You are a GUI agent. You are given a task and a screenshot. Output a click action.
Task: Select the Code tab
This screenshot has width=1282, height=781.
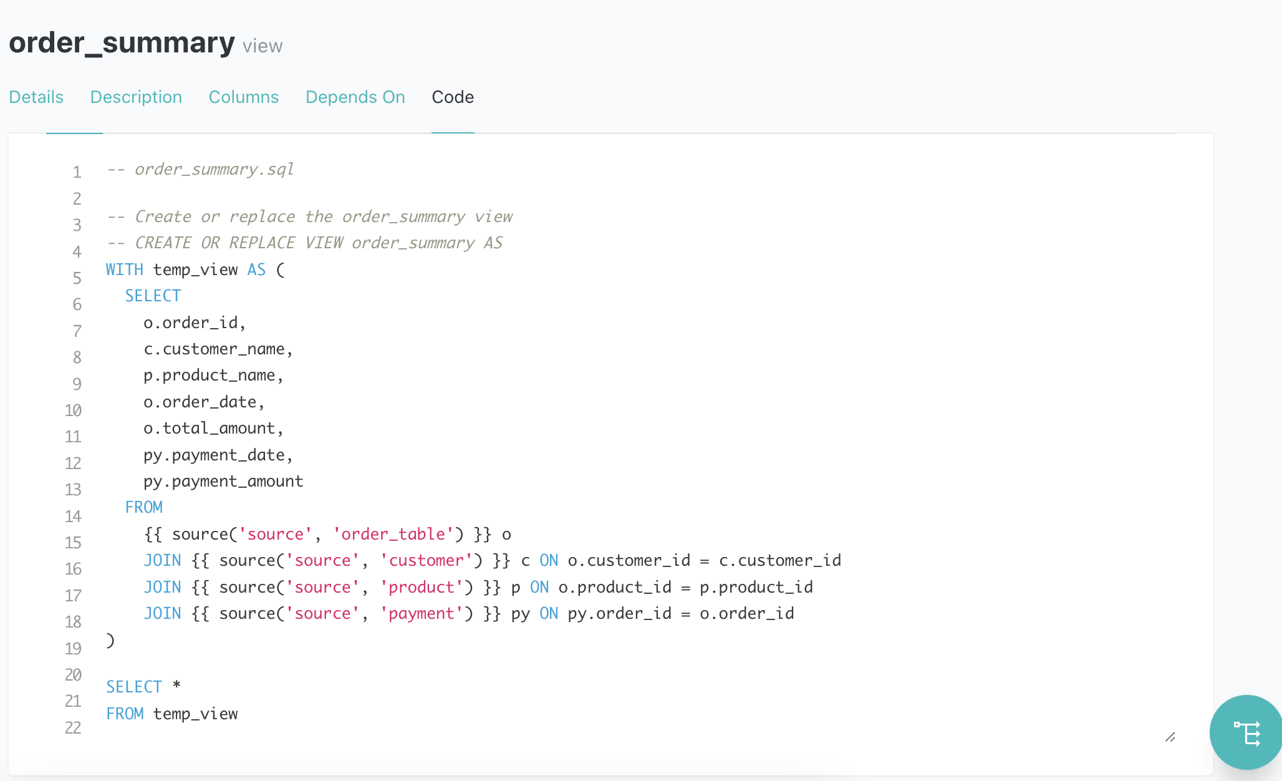tap(453, 97)
